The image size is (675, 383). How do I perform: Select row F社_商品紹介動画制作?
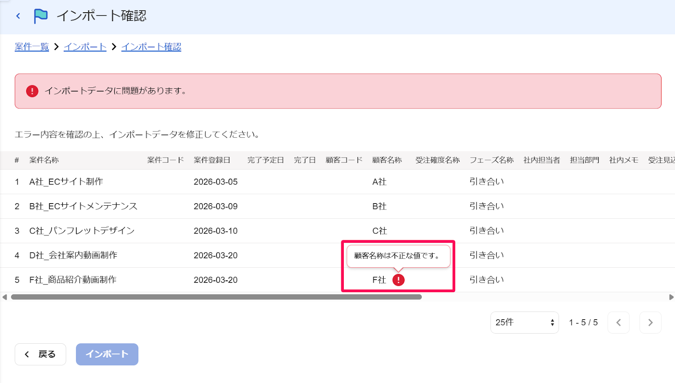(337, 280)
